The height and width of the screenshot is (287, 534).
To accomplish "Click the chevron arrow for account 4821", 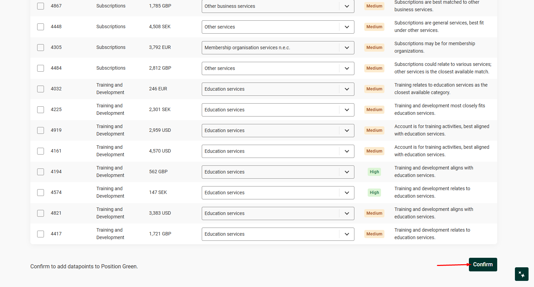I will coord(347,214).
